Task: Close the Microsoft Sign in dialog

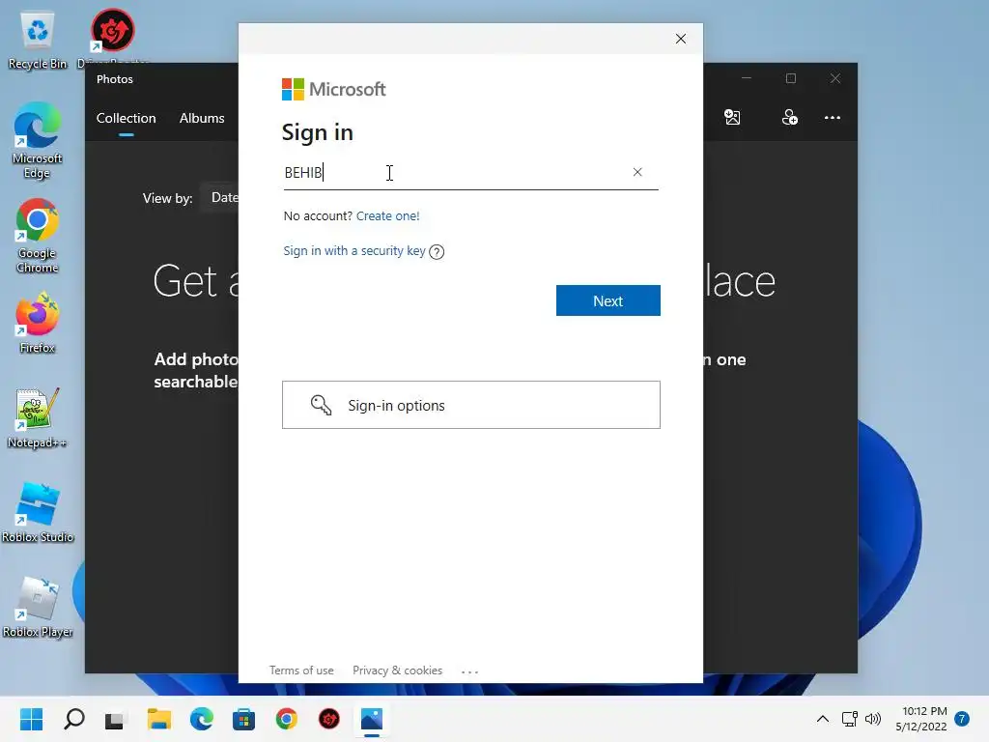Action: [681, 39]
